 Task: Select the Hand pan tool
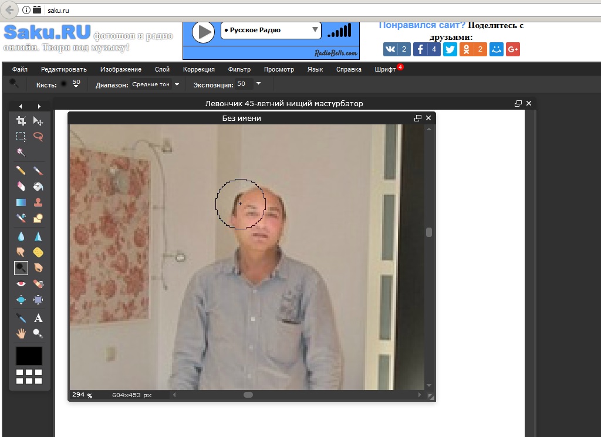[x=21, y=334]
